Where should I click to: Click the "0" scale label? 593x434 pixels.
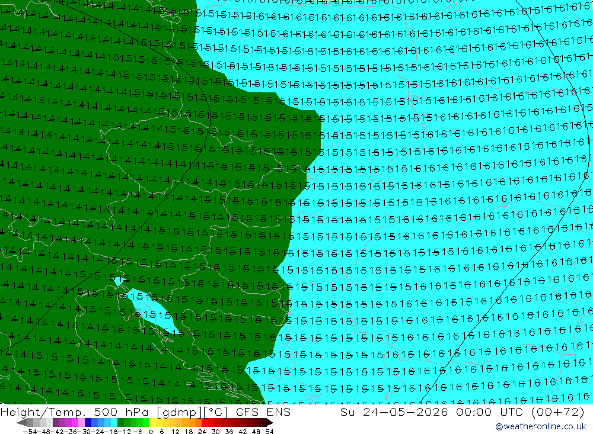151,432
